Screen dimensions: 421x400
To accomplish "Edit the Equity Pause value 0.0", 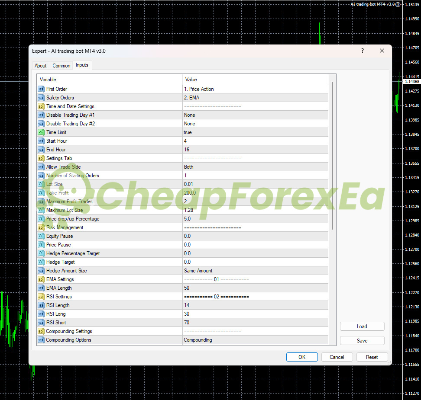I will (255, 236).
